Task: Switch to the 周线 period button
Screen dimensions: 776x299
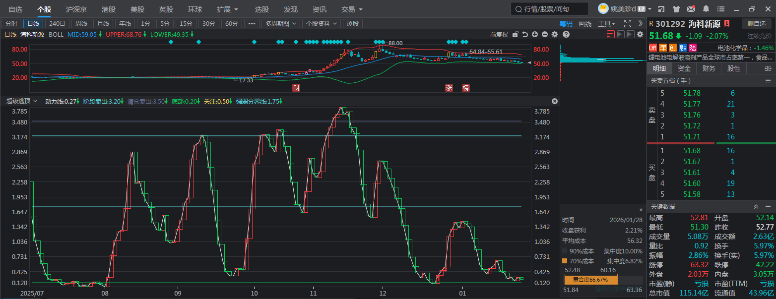Action: [81, 24]
